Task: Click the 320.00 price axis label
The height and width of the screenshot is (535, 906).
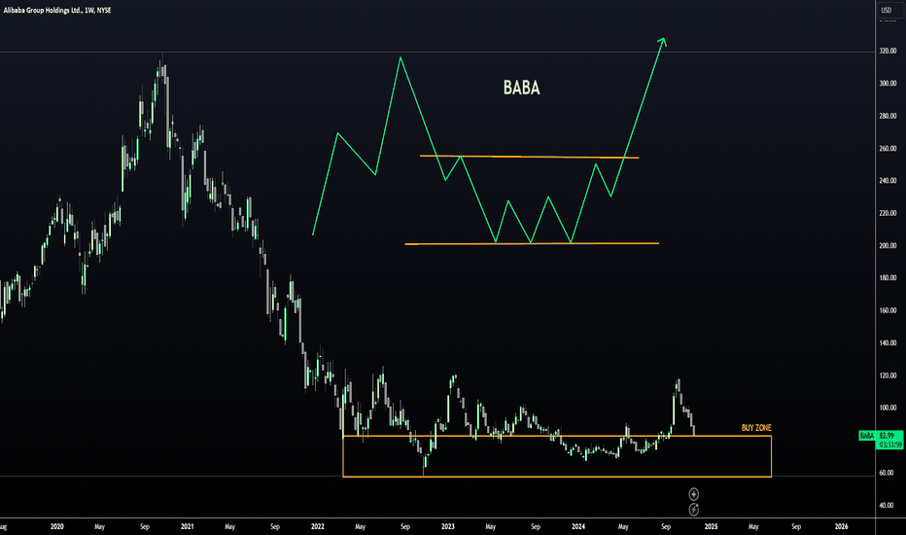Action: 888,51
